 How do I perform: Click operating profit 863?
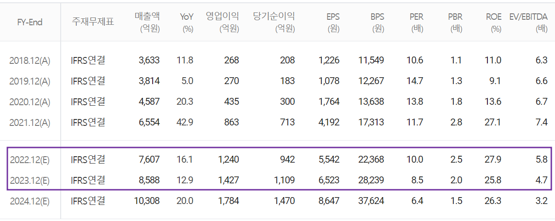231,123
